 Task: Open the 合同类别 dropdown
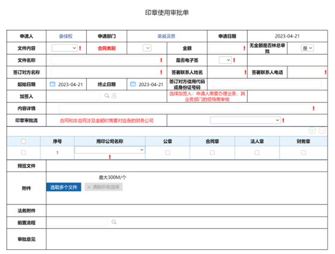click(x=147, y=48)
